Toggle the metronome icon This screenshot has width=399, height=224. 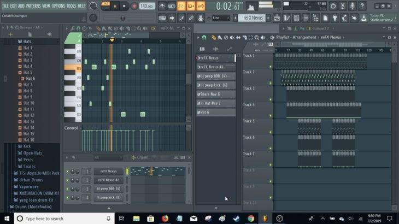pyautogui.click(x=162, y=6)
